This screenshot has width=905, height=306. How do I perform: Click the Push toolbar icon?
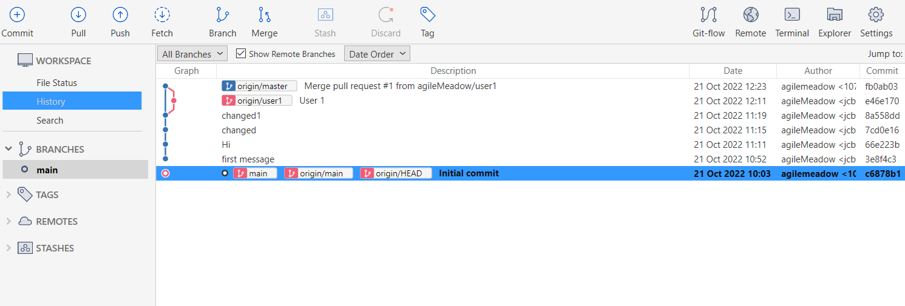click(120, 15)
